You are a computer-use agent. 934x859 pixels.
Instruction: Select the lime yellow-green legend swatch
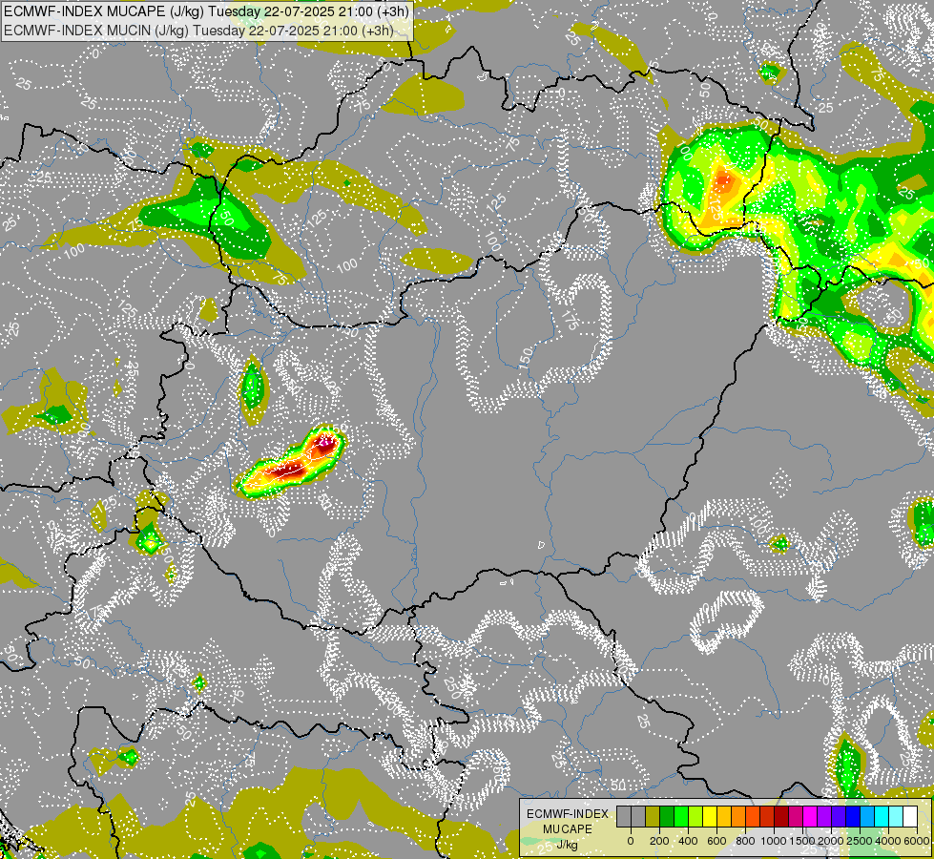pyautogui.click(x=695, y=817)
